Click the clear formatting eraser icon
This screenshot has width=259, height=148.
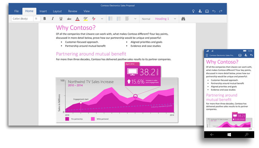tap(94, 18)
